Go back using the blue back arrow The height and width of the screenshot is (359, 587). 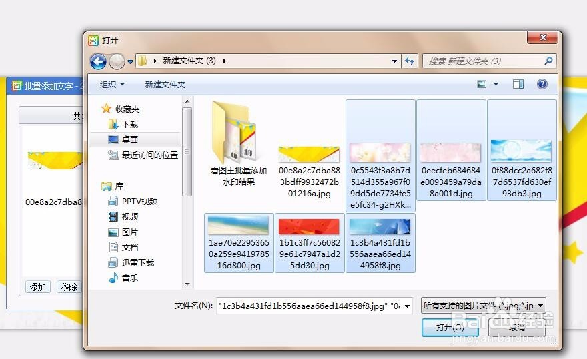pyautogui.click(x=99, y=61)
